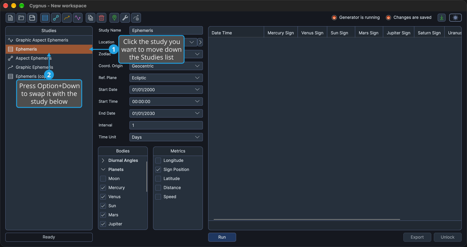Add an Aspect Ephemeris study (linked nodes icon)

point(56,18)
